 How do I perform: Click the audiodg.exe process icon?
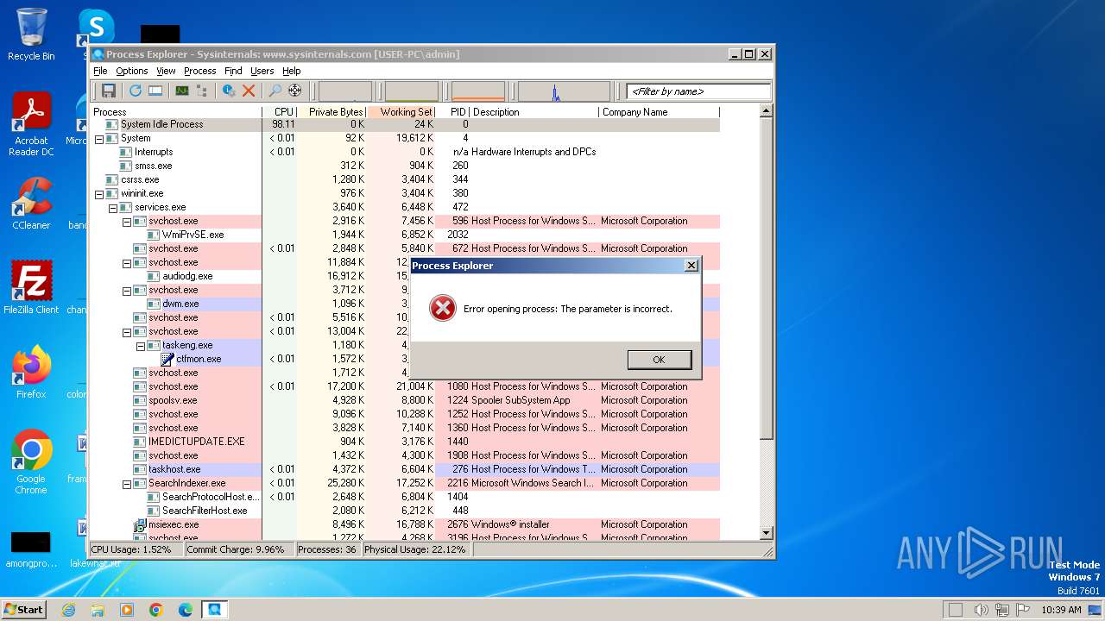point(154,276)
